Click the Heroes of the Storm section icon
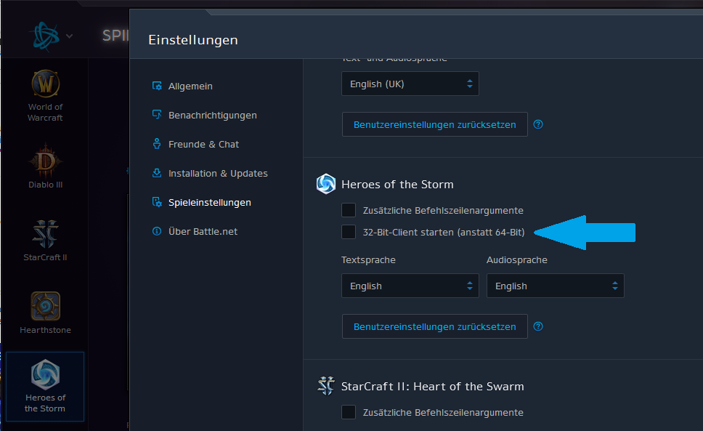Viewport: 703px width, 431px height. click(x=326, y=184)
